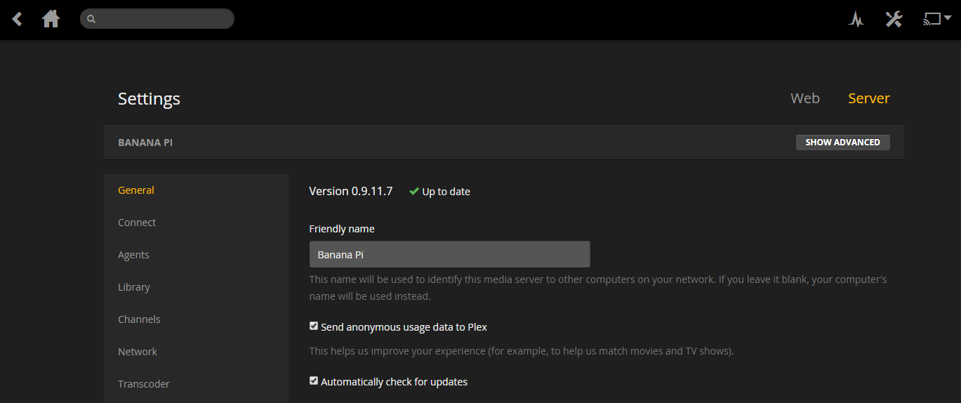Open the settings wrench and screwdriver icon

pos(894,19)
